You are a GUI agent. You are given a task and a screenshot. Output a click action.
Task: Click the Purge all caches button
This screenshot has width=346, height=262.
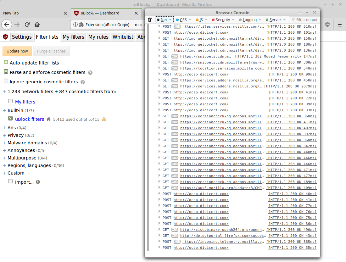pos(51,51)
